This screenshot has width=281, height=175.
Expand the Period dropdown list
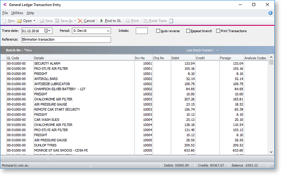[108, 31]
